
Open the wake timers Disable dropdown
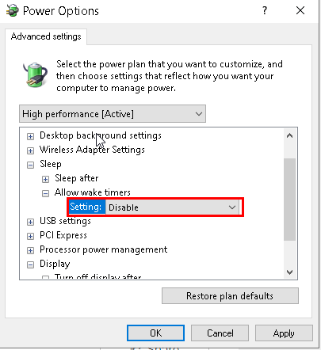tap(172, 207)
